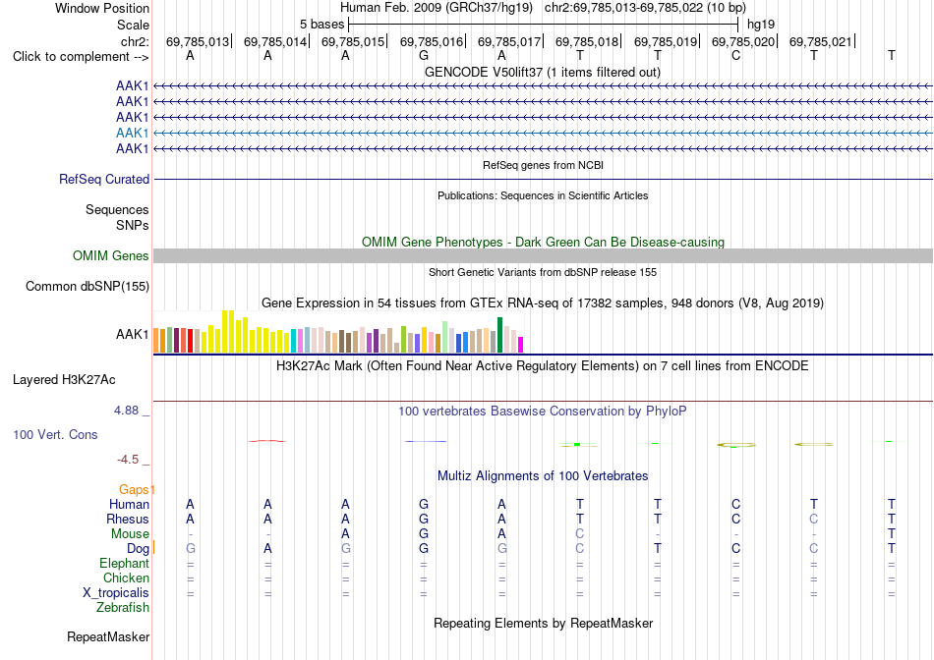
Task: Click the G base in the reference sequence row
Action: (424, 55)
